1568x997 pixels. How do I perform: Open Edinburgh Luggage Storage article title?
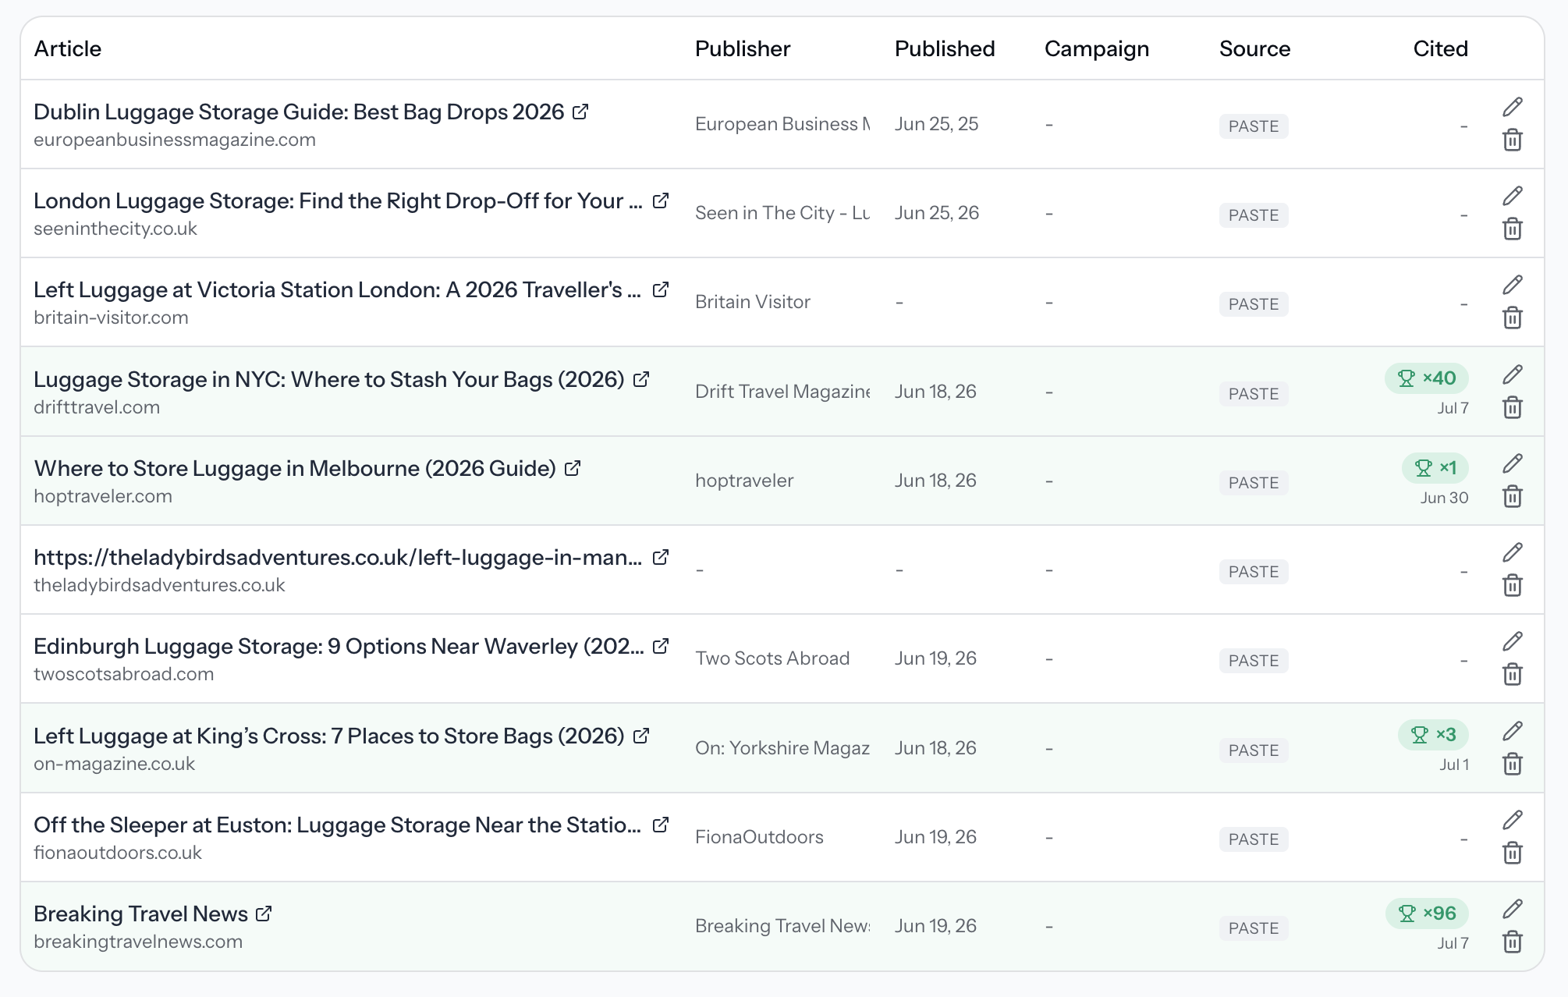[x=339, y=646]
